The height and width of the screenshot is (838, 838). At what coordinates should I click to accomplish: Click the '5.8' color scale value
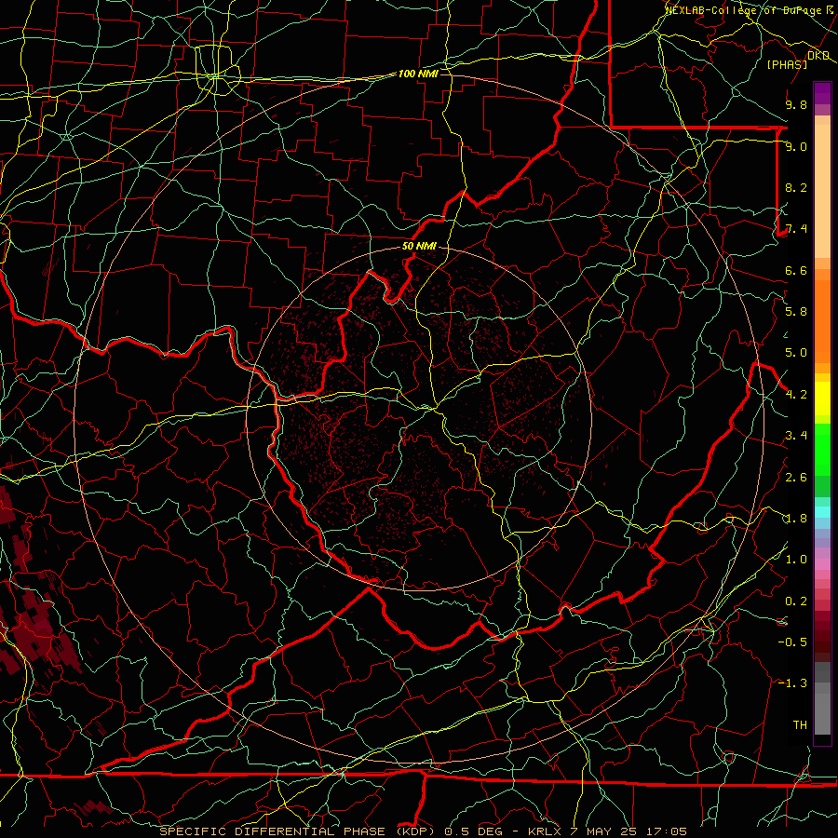tap(796, 312)
